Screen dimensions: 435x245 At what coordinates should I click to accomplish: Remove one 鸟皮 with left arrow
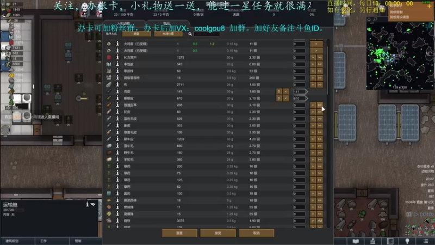click(286, 91)
